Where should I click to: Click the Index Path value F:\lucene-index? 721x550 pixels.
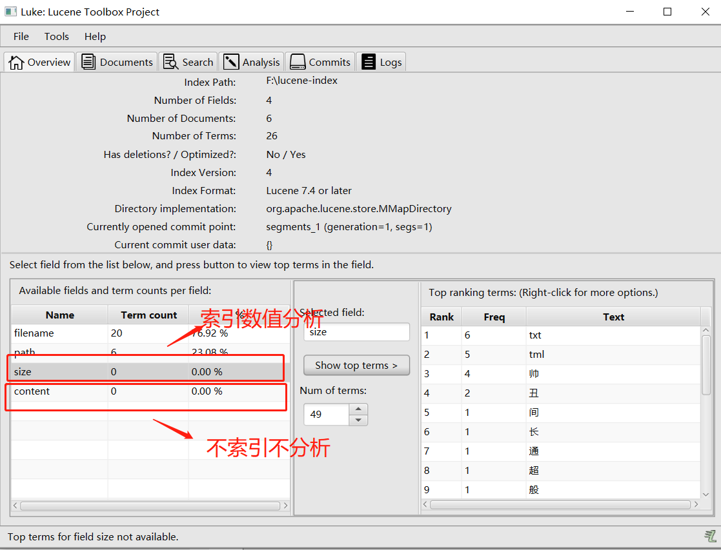coord(301,81)
